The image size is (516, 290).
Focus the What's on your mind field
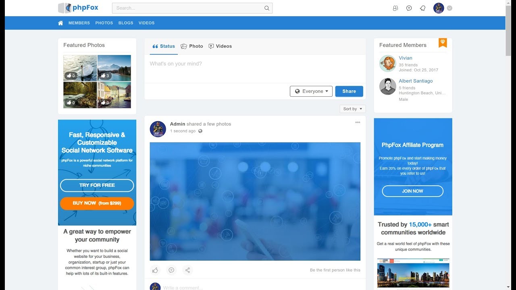click(x=255, y=69)
